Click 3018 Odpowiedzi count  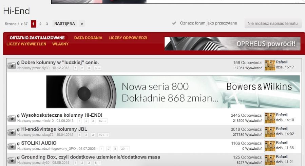tap(246, 129)
